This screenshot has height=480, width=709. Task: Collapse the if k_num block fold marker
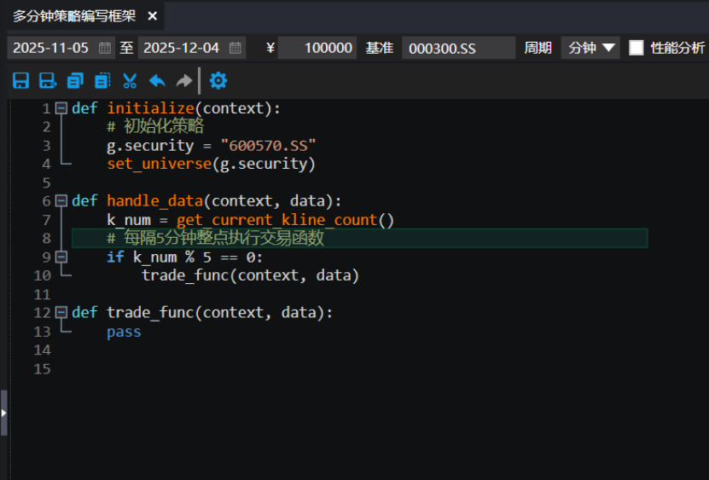(x=61, y=257)
